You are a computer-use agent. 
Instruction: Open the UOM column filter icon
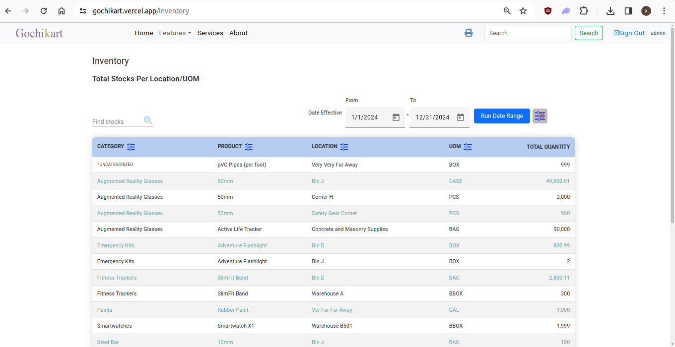468,147
